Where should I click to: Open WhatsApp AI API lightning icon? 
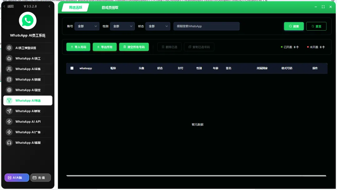coord(9,122)
